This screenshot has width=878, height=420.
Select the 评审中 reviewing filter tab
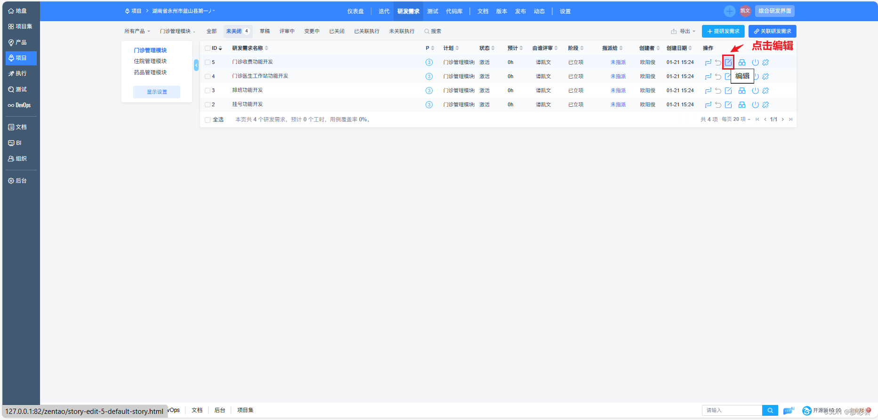coord(287,31)
